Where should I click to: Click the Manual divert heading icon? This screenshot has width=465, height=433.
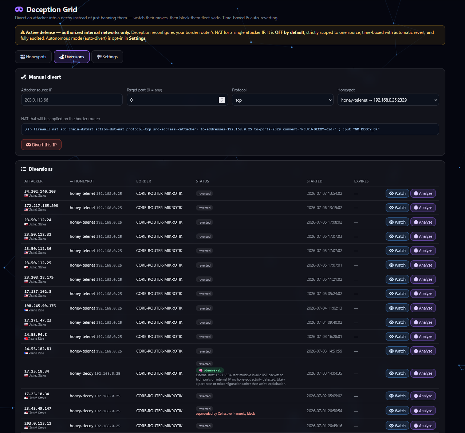coord(24,77)
